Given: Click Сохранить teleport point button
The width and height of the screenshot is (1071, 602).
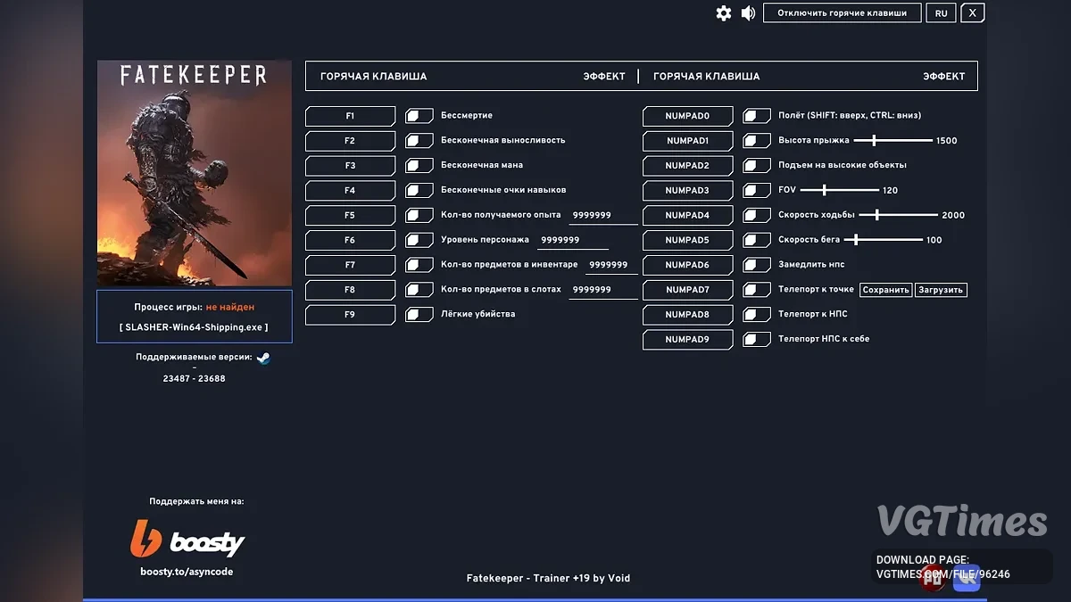Looking at the screenshot, I should coord(886,290).
